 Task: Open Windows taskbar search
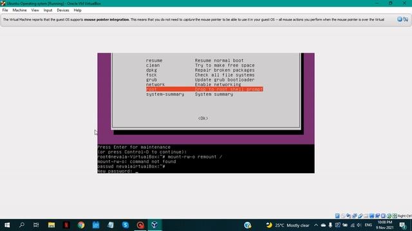pyautogui.click(x=22, y=225)
